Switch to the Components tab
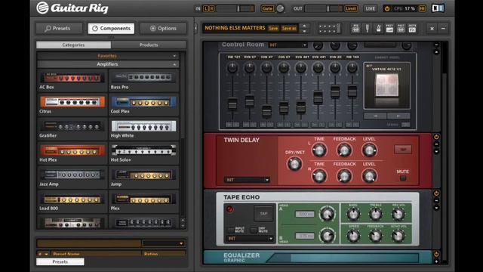 pyautogui.click(x=111, y=29)
